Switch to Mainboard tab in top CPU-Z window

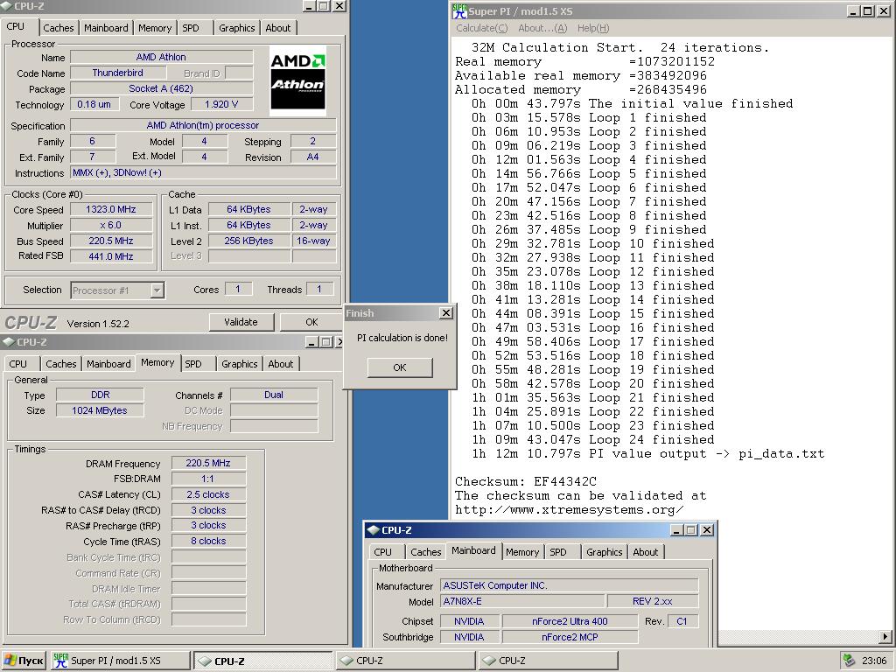coord(106,28)
